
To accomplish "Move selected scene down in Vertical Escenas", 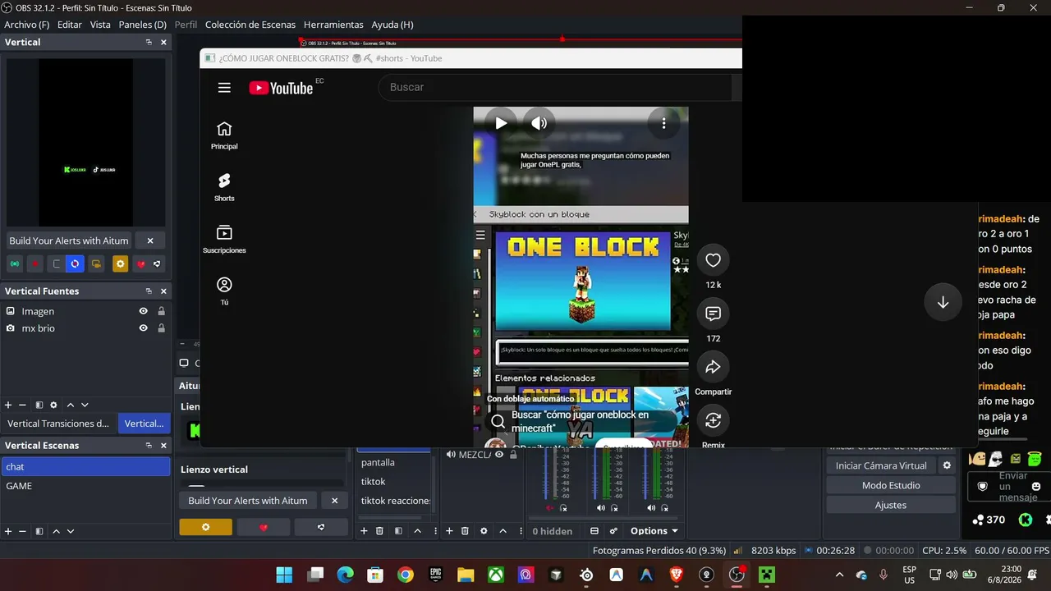I will pyautogui.click(x=71, y=531).
